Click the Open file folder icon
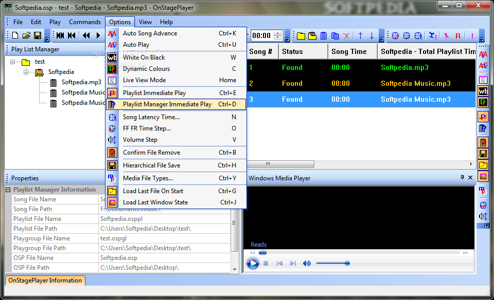This screenshot has width=494, height=300. click(x=26, y=35)
